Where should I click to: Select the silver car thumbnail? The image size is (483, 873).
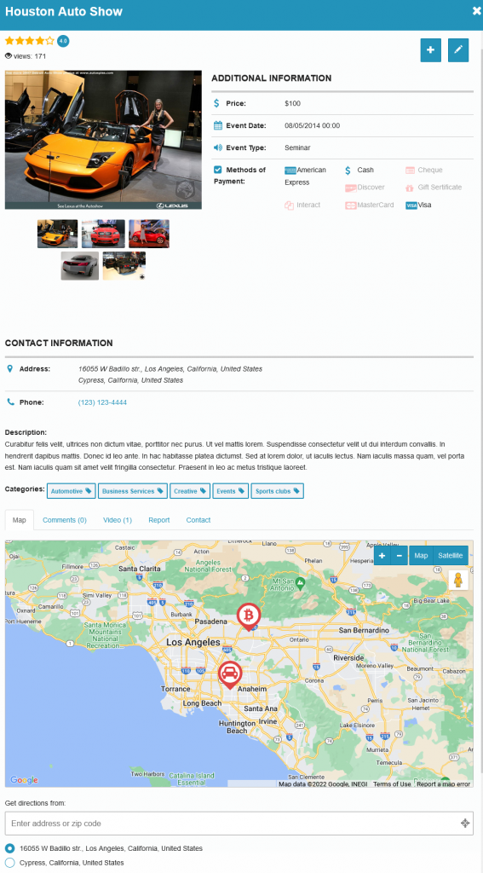(80, 266)
